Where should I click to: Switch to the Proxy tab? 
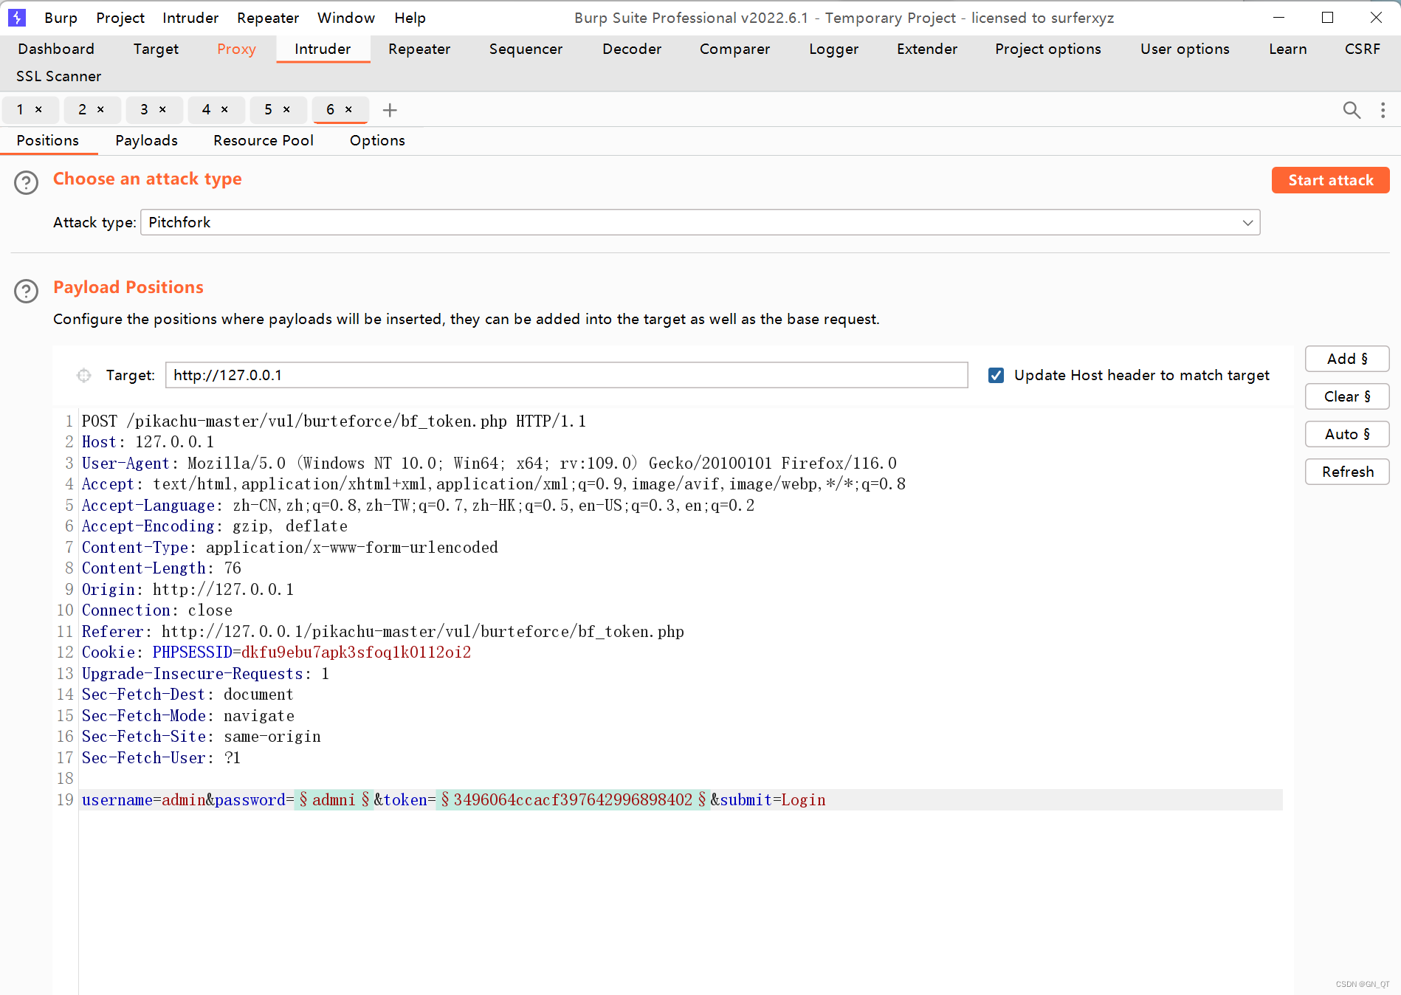[236, 49]
